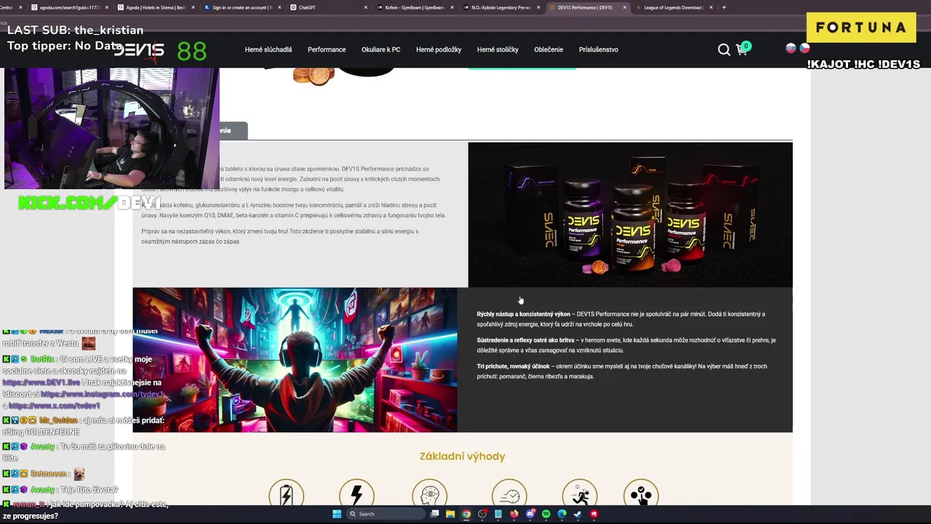Click the running person benefit icon
The image size is (931, 524).
(580, 495)
